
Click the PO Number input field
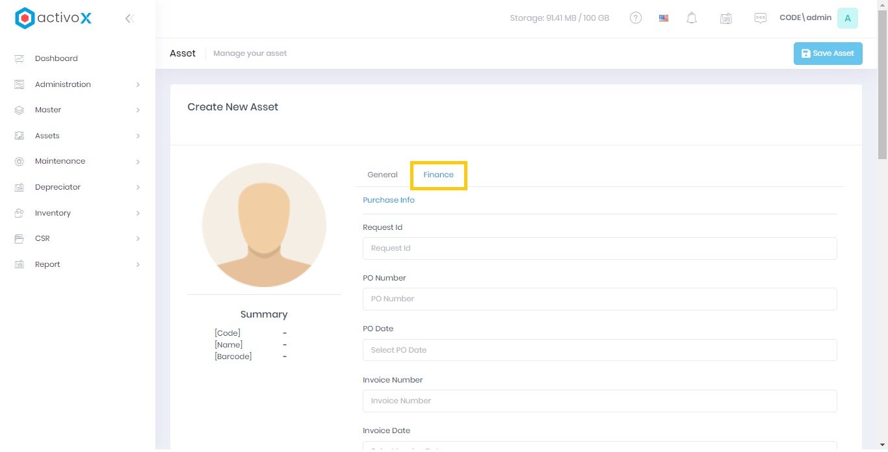point(599,299)
